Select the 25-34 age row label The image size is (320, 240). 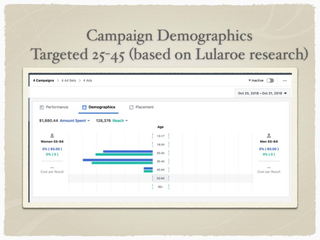(x=160, y=153)
